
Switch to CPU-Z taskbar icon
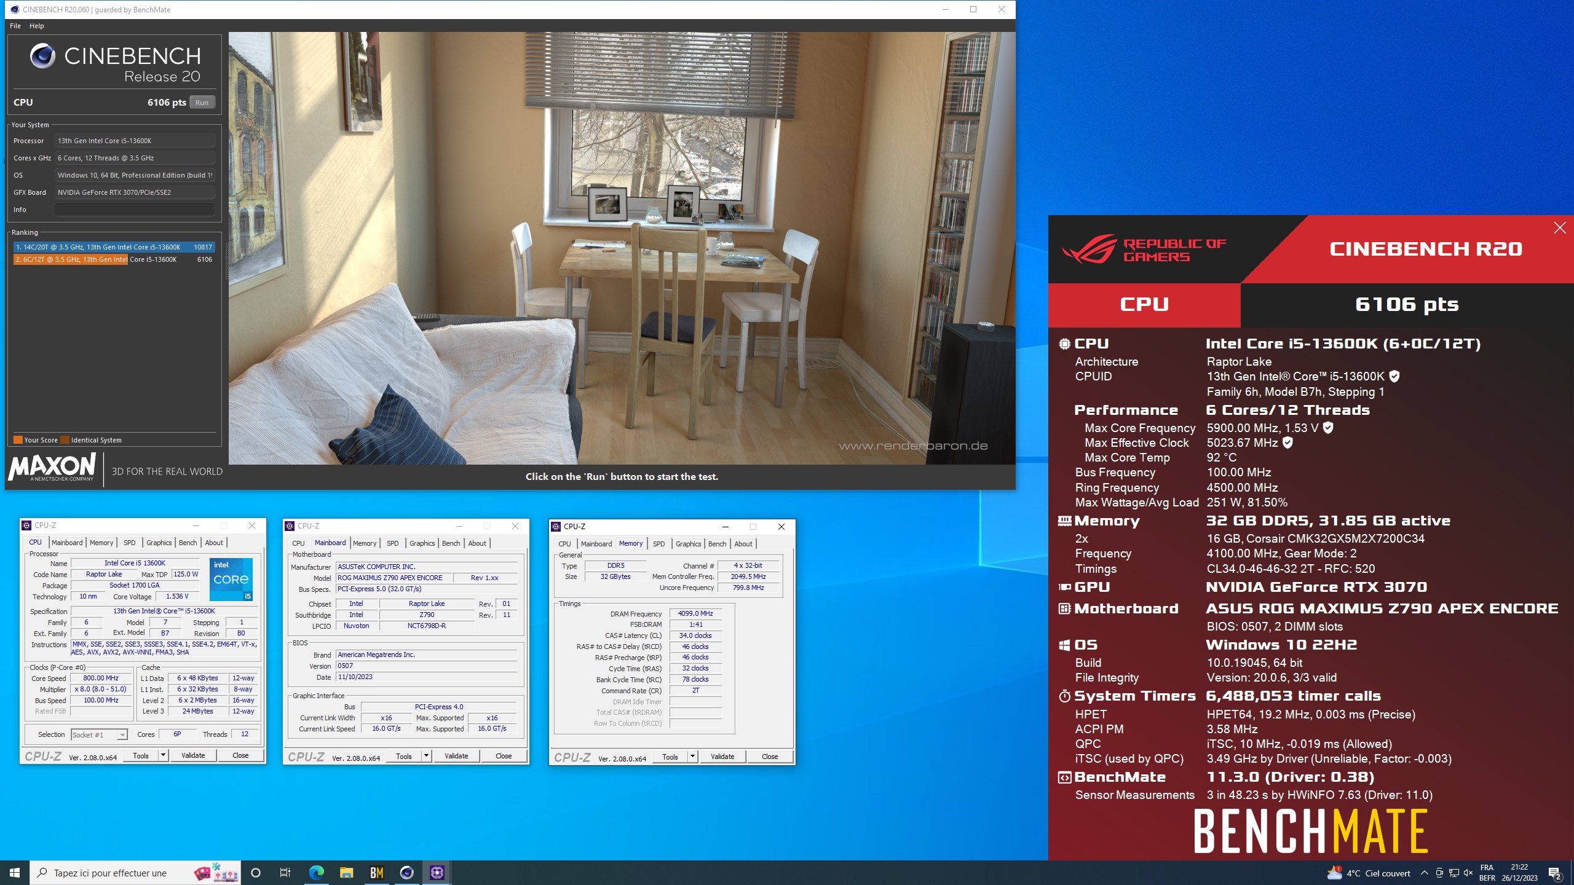click(437, 873)
